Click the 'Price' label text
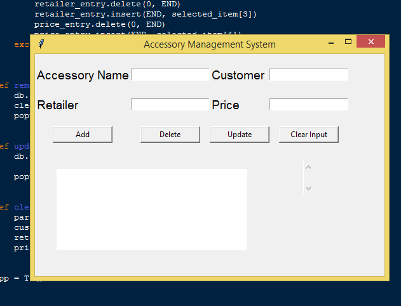This screenshot has width=401, height=306. (x=226, y=105)
